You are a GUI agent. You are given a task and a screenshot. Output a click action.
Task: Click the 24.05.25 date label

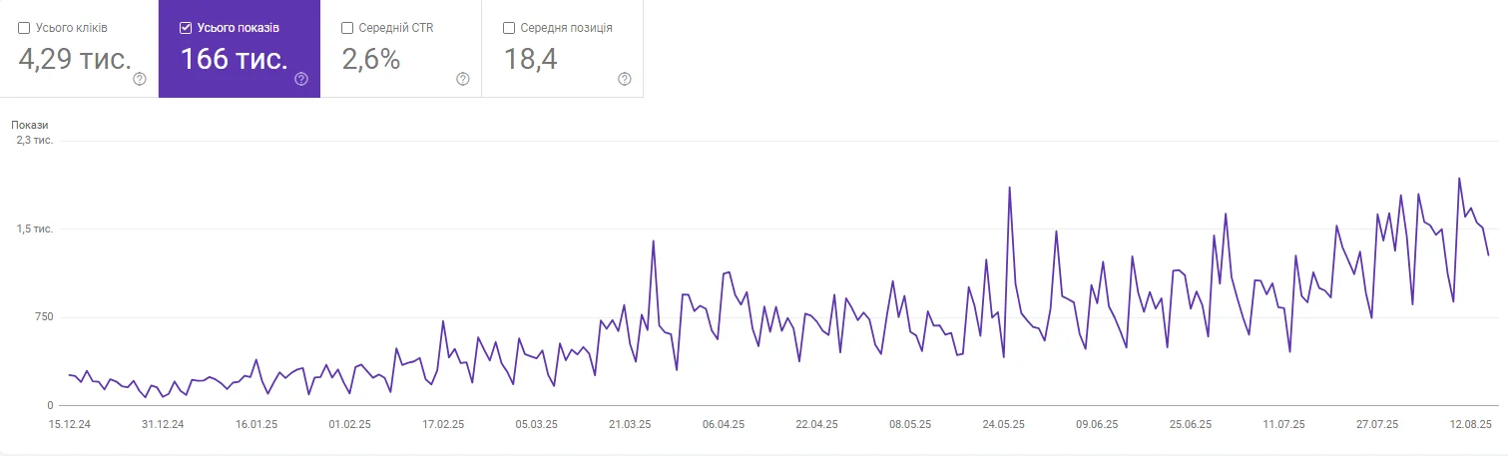click(x=1003, y=424)
